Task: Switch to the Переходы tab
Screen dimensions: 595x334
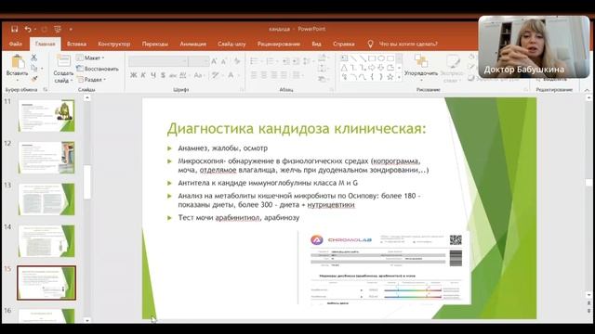Action: point(155,44)
